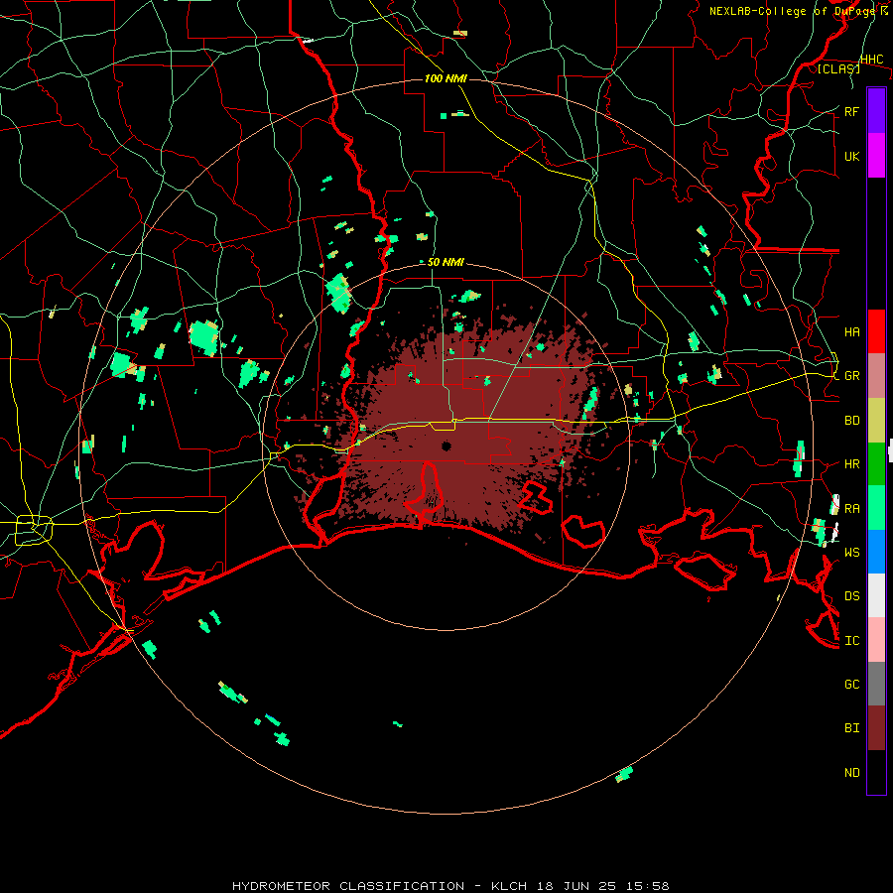Click the DS legend label
The image size is (893, 893).
(852, 596)
